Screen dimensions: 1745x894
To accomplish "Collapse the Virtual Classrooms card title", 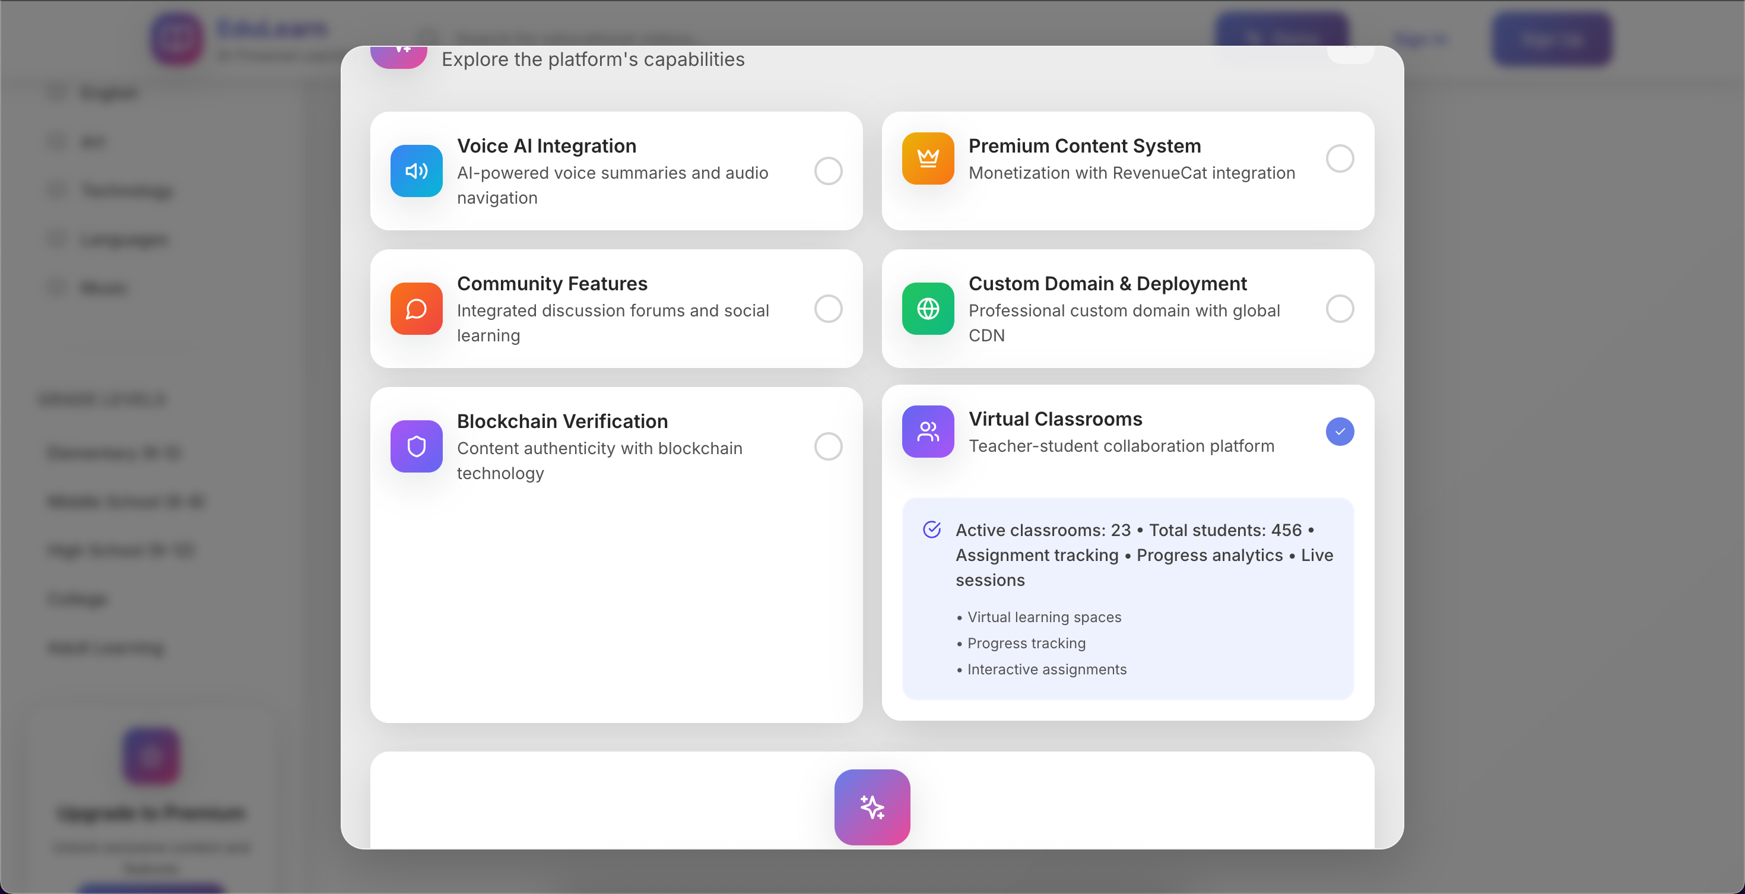I will point(1055,419).
